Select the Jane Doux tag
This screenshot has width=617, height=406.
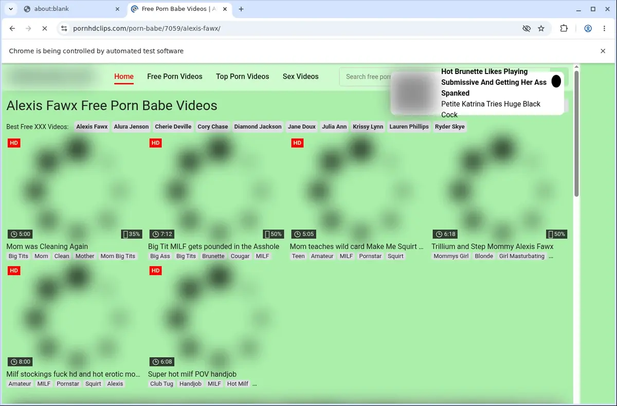coord(302,126)
